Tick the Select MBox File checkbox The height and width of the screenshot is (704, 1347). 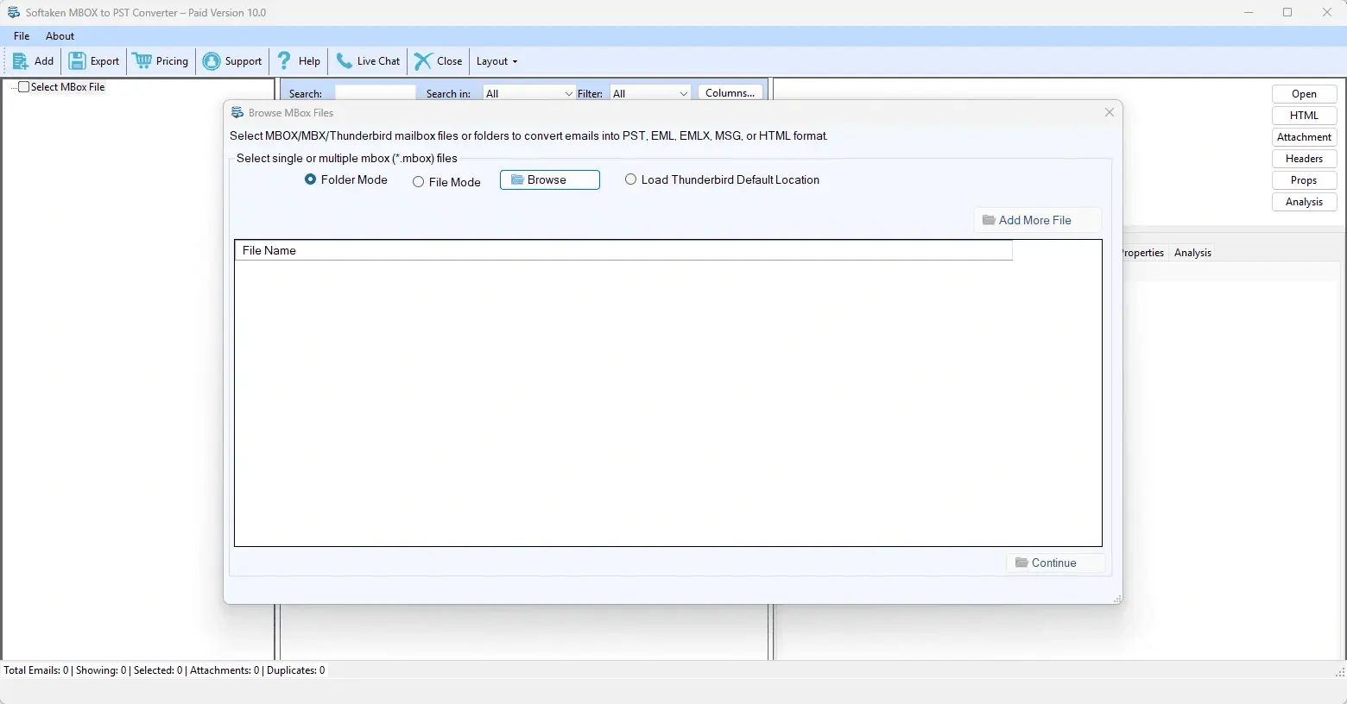click(24, 87)
